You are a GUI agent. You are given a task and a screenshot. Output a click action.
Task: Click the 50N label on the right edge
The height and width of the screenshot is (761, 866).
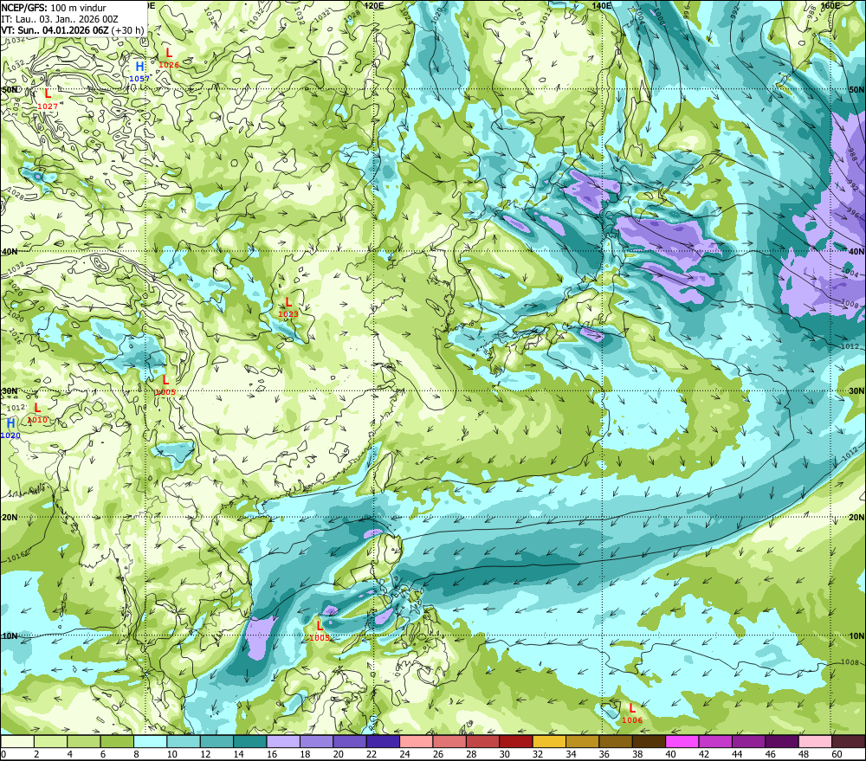856,89
